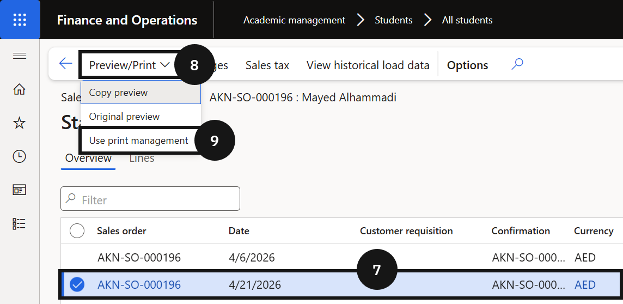The image size is (623, 304).
Task: Expand the navigation pane hamburger icon
Action: tap(20, 56)
